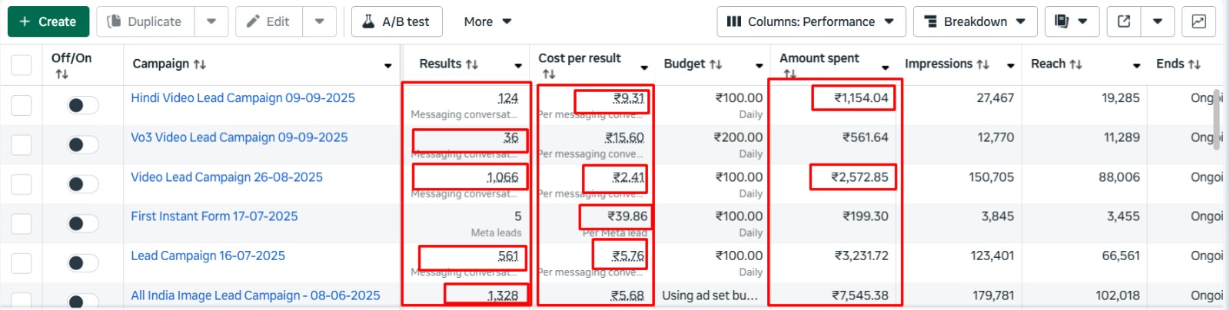Viewport: 1230px width, 310px height.
Task: Tick checkbox for Vo3 Video Lead Campaign
Action: pos(22,144)
